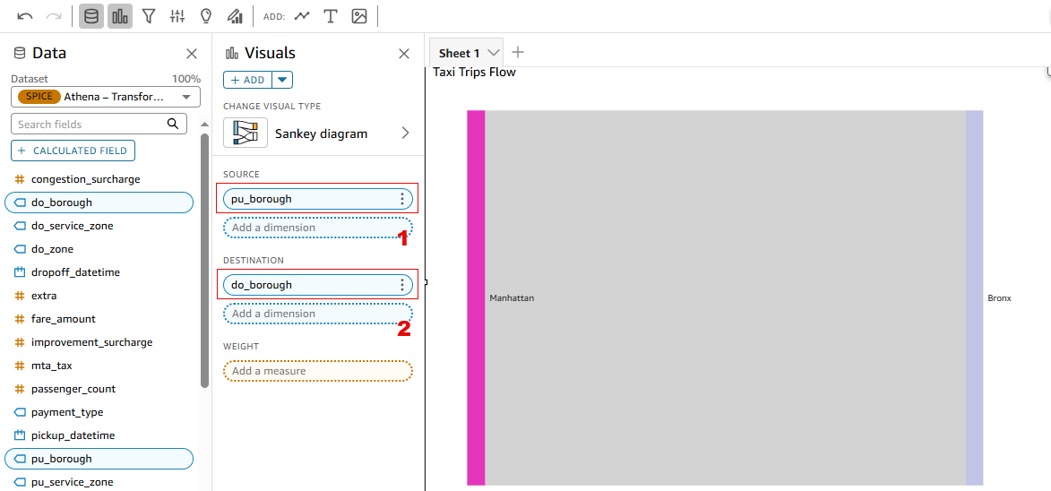Click the pink Manhattan node bar
The width and height of the screenshot is (1051, 491).
pyautogui.click(x=476, y=297)
